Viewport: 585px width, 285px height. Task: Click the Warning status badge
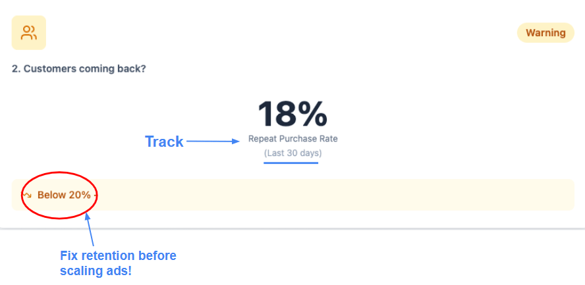point(545,33)
